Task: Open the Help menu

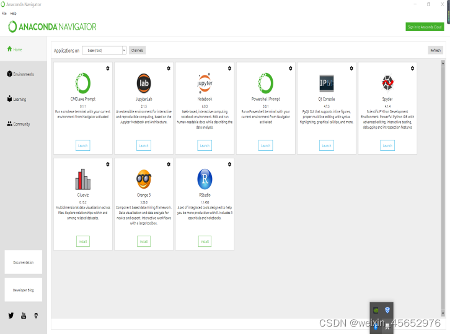Action: 14,13
